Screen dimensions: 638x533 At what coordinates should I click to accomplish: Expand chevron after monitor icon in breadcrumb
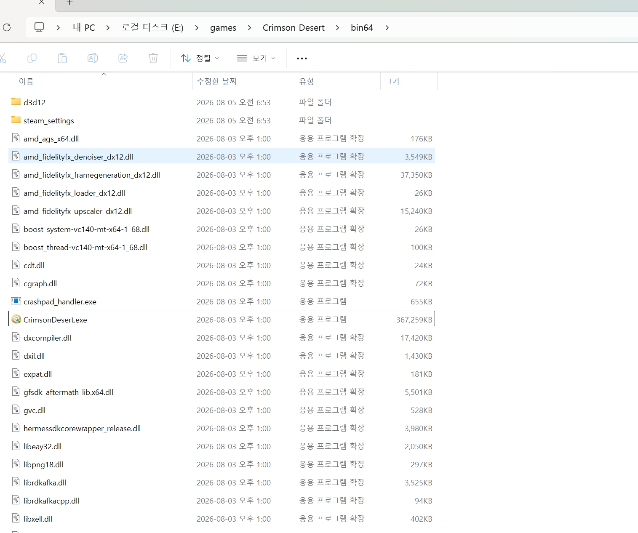coord(58,28)
